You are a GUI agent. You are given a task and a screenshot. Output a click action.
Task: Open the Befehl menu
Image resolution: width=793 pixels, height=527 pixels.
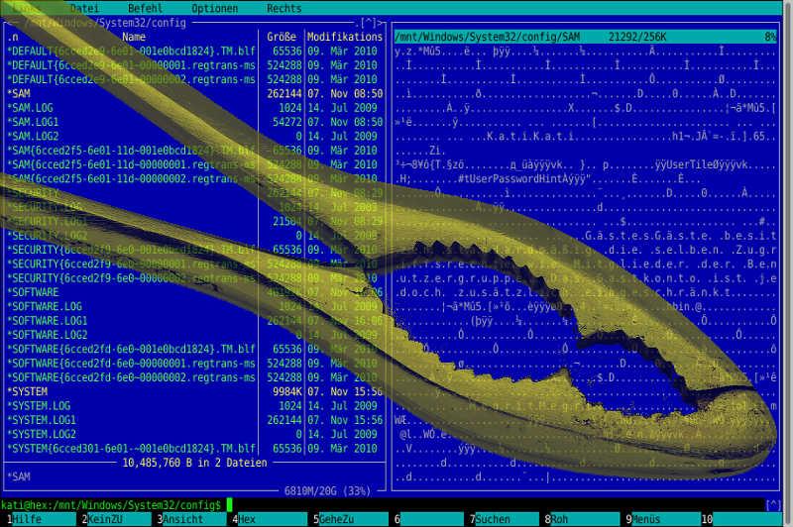coord(146,8)
